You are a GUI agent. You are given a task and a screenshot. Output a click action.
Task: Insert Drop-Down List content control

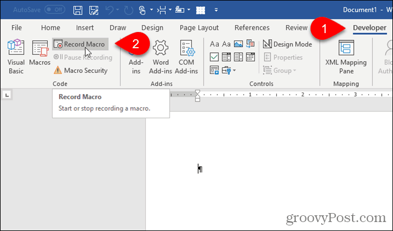coord(238,57)
